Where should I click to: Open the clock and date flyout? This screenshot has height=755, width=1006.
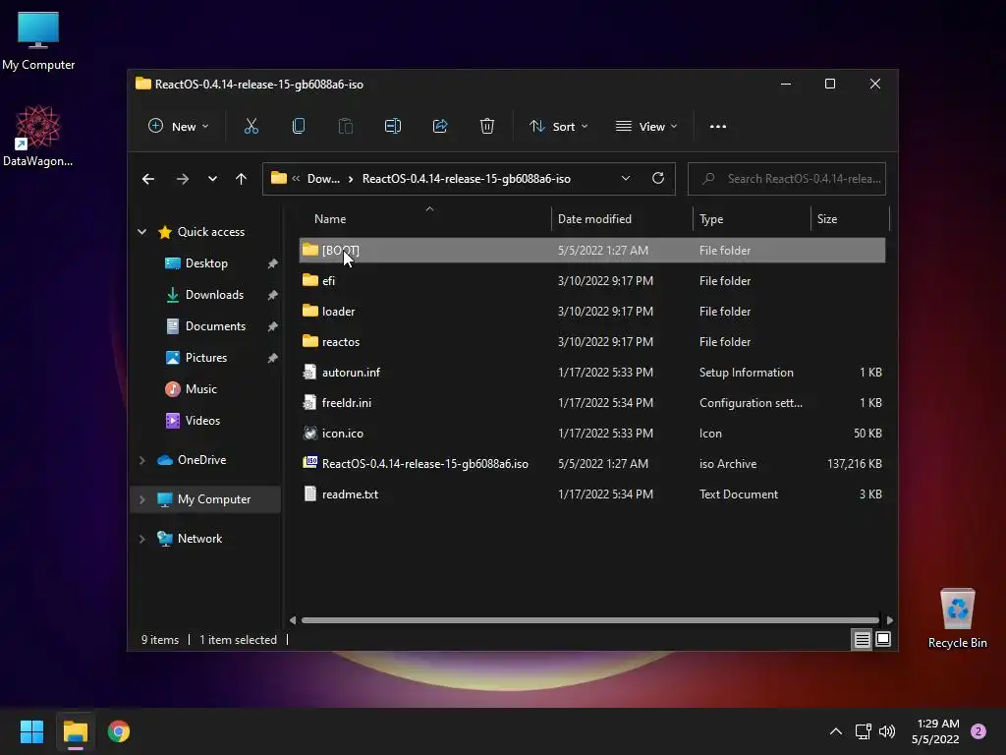click(x=935, y=731)
